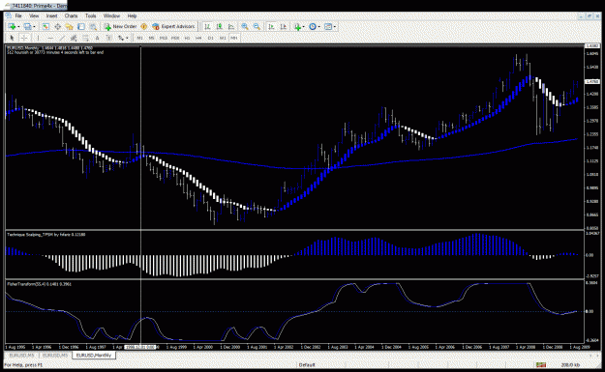Set timeframe to M5

click(152, 38)
